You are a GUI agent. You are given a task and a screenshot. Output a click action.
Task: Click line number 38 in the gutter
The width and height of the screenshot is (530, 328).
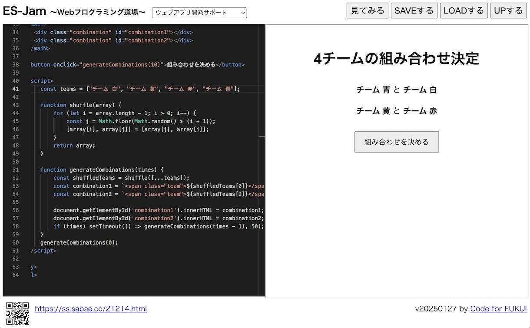click(x=16, y=65)
